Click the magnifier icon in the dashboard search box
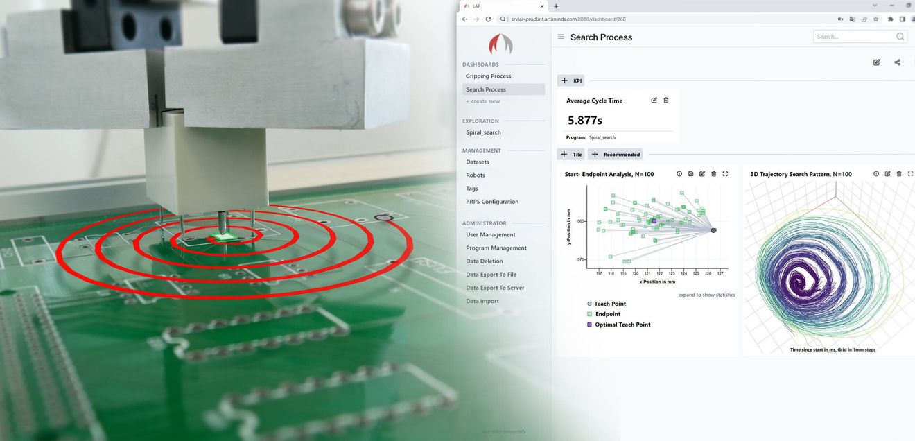This screenshot has height=441, width=915. tap(900, 37)
